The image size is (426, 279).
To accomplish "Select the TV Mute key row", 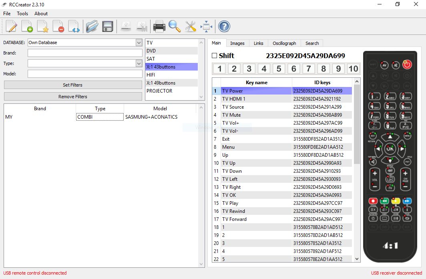I will point(282,115).
